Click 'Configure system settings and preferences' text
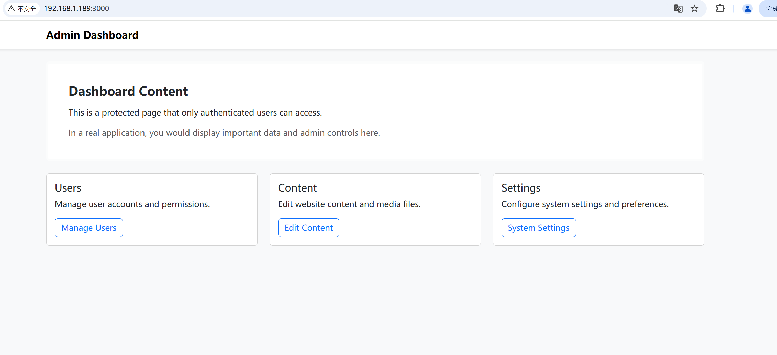Viewport: 777px width, 355px height. [x=585, y=204]
